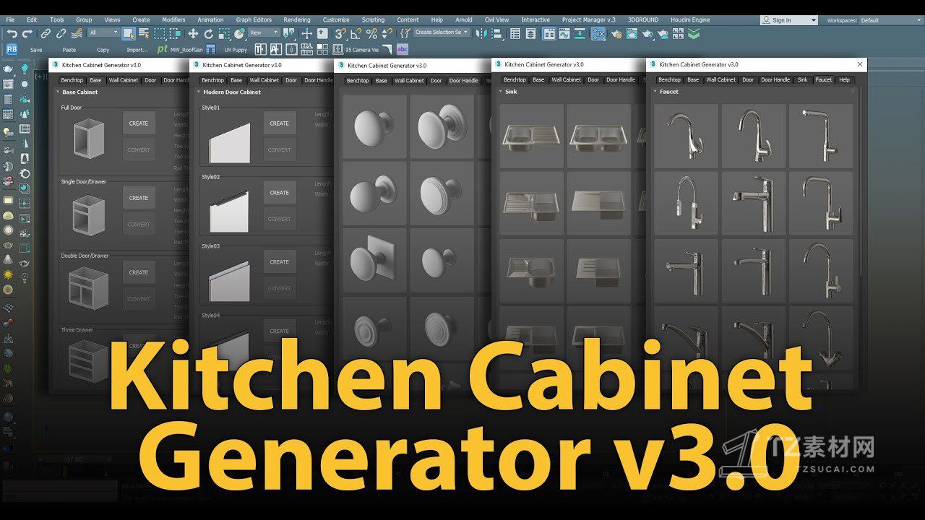Screen dimensions: 925x520
Task: Switch to Help tab in Faucet window
Action: (x=844, y=79)
